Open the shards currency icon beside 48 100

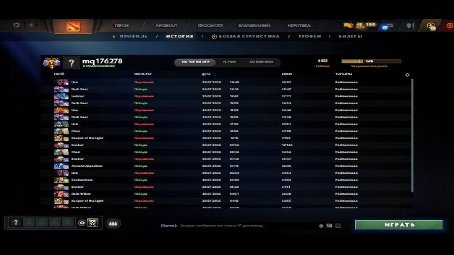tap(348, 25)
